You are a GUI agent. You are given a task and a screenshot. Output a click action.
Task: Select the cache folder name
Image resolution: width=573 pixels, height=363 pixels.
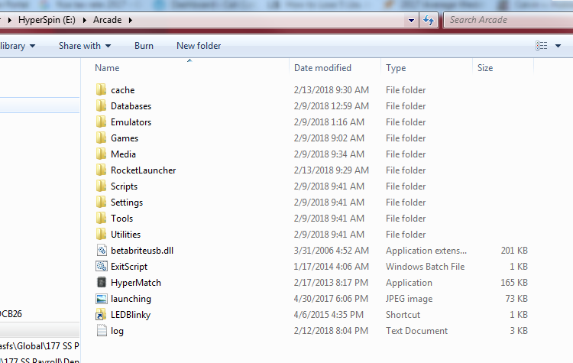tap(123, 90)
